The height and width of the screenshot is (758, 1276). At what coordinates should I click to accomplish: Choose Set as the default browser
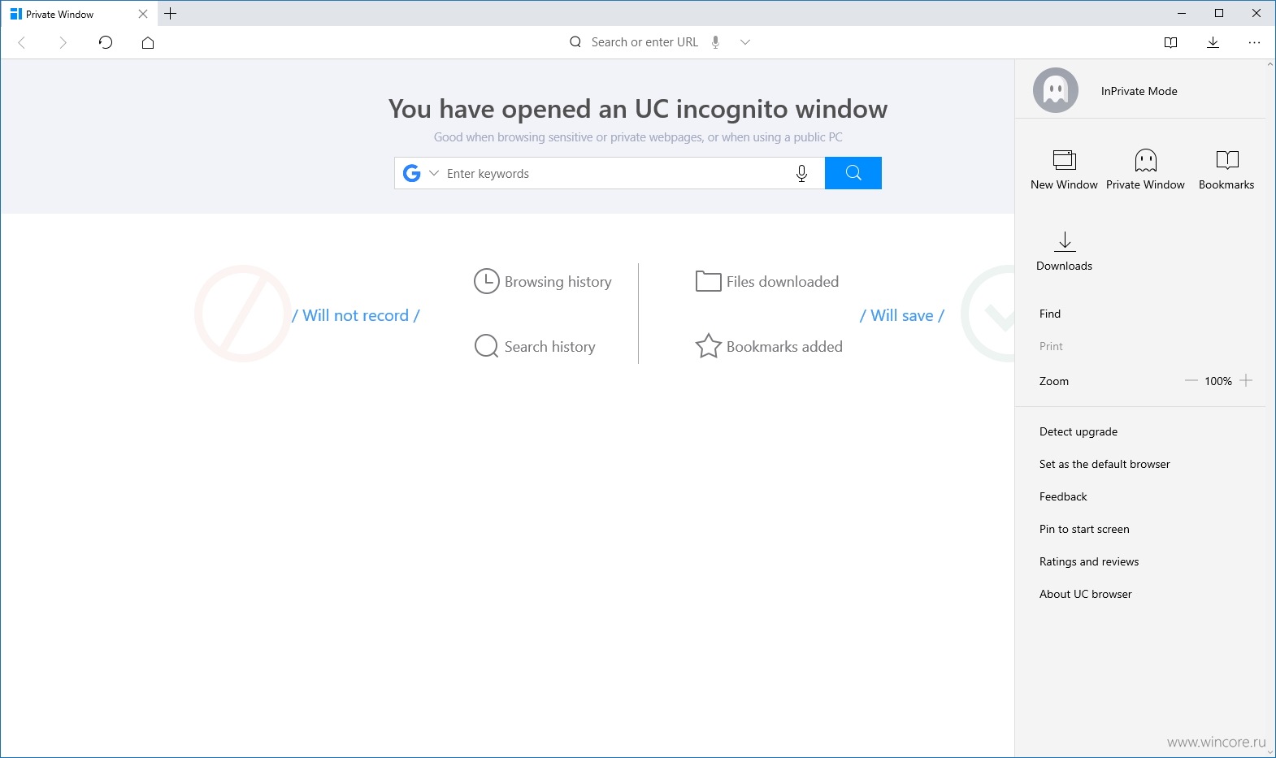tap(1105, 464)
